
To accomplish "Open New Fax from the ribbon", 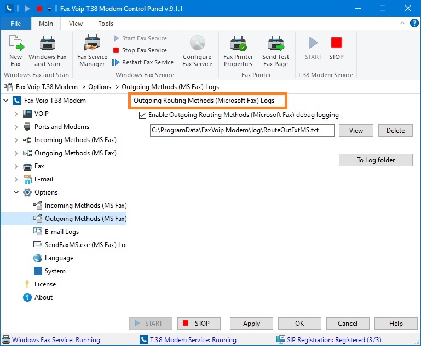I will pyautogui.click(x=16, y=51).
